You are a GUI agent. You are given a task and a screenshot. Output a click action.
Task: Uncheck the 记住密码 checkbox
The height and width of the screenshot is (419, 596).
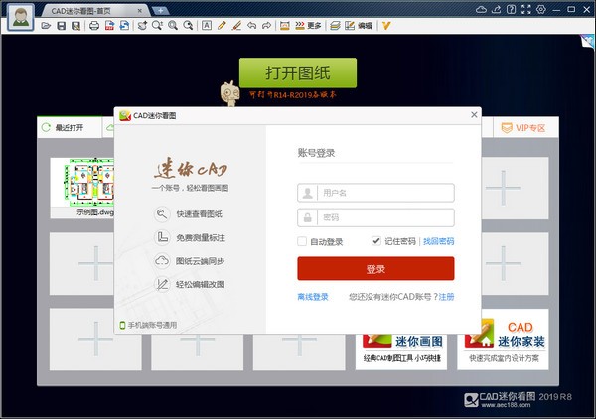click(x=376, y=241)
